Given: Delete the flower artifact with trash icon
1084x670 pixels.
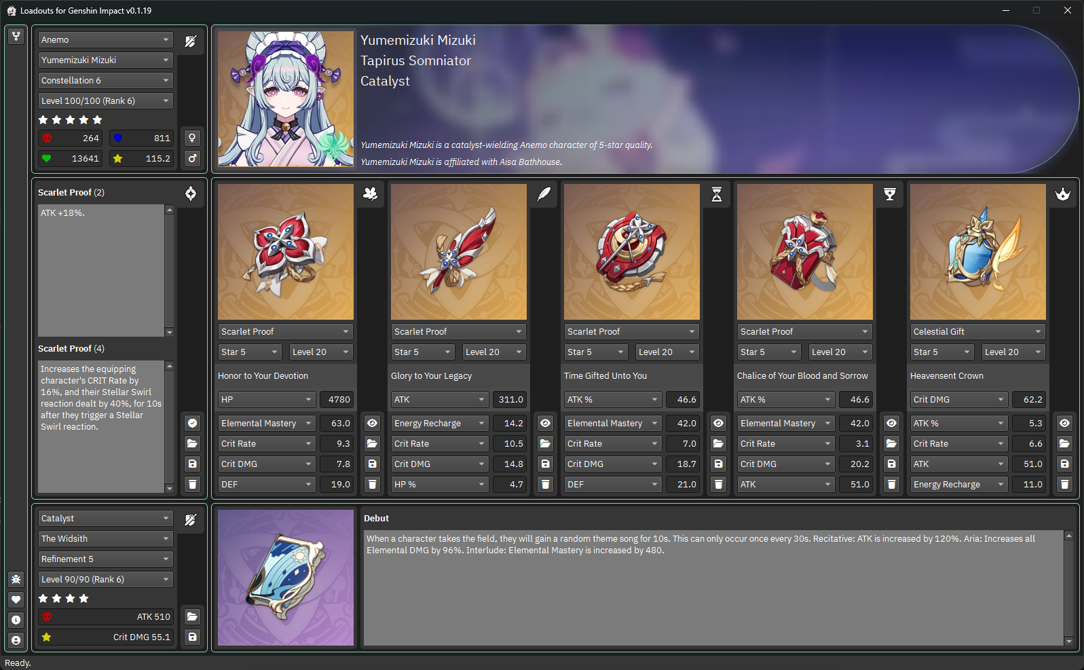Looking at the screenshot, I should (x=373, y=484).
